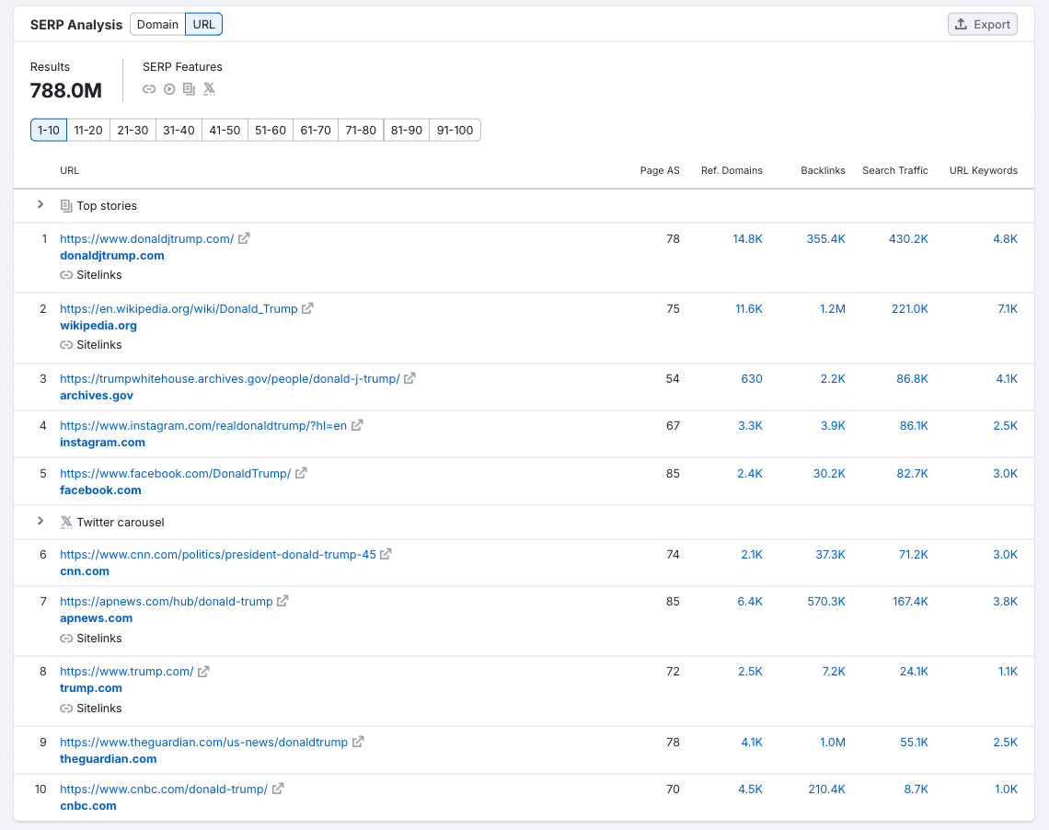Click the Top stories SERP feature icon

click(x=189, y=88)
